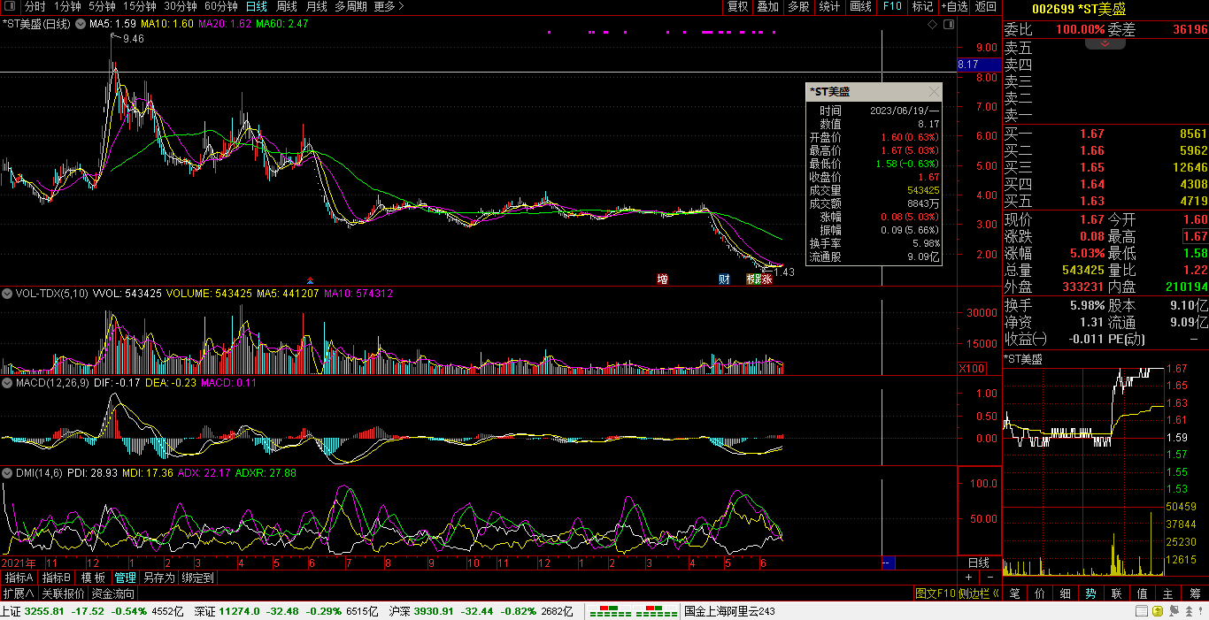The height and width of the screenshot is (620, 1209).
Task: Zoom in chart with + button
Action: (968, 577)
